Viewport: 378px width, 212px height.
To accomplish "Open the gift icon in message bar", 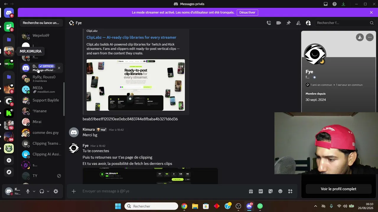I will point(251,191).
